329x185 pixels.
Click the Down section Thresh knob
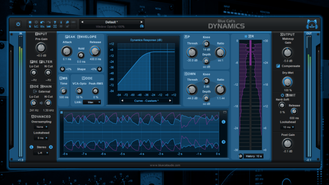click(x=192, y=90)
